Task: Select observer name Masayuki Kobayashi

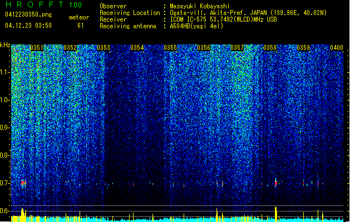Action: point(200,6)
